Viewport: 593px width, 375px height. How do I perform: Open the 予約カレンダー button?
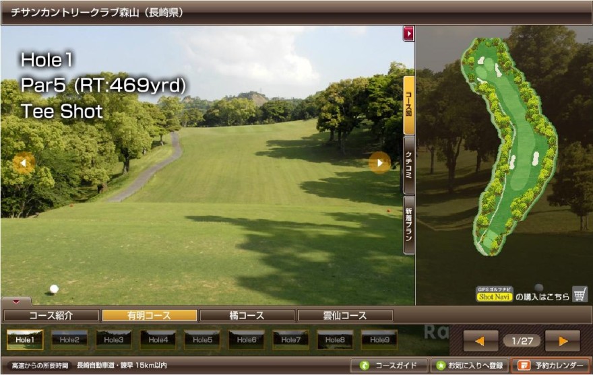point(551,366)
